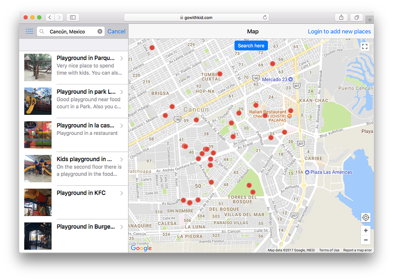The width and height of the screenshot is (393, 280).
Task: Toggle the Safari sidebar button
Action: [x=73, y=17]
